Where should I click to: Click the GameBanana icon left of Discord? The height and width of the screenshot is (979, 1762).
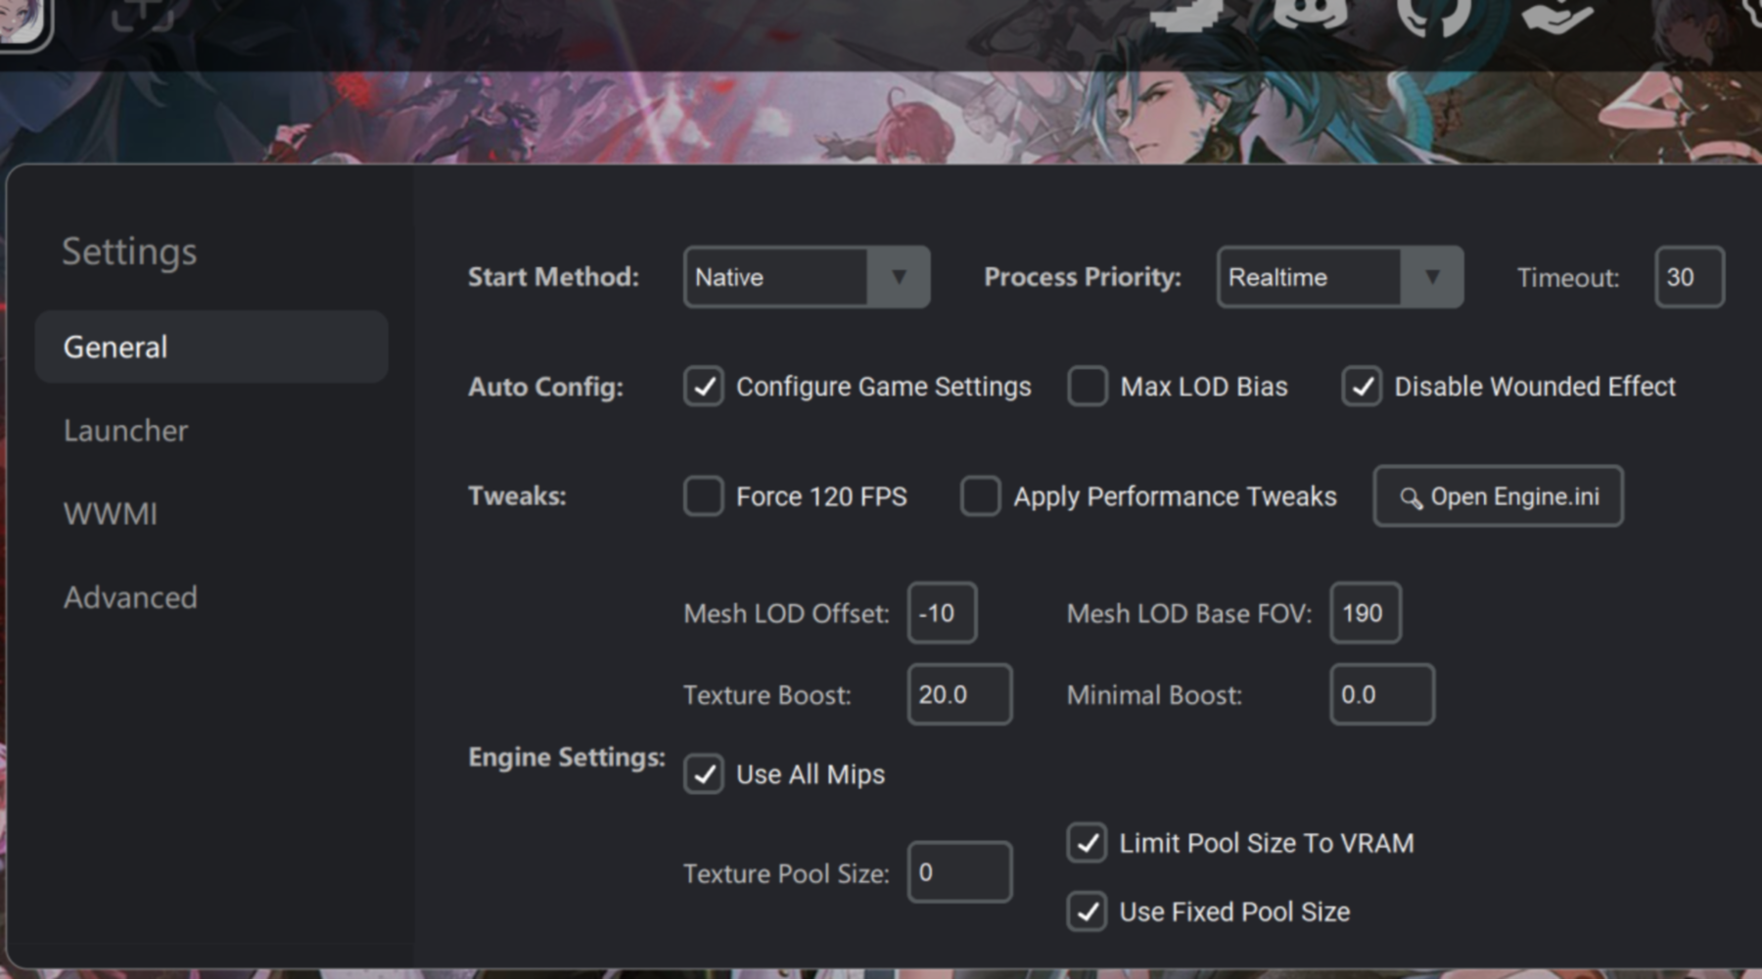[1187, 14]
